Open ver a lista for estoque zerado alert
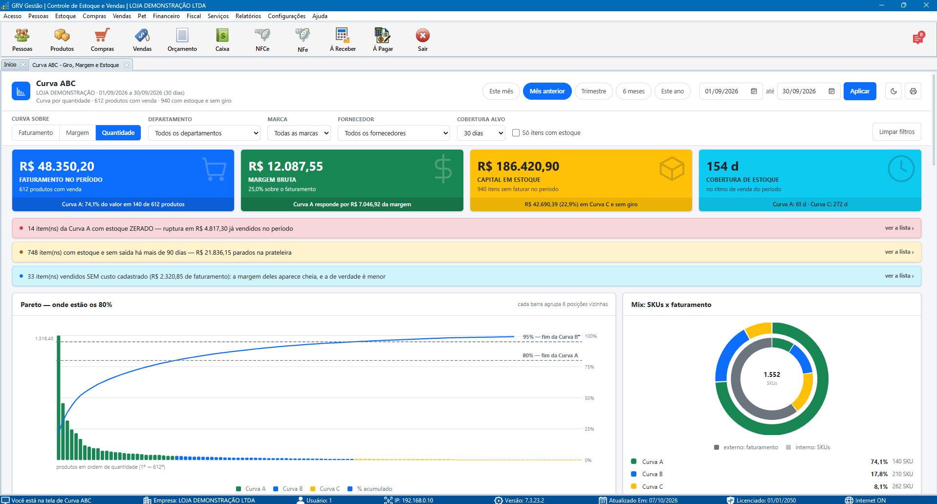This screenshot has height=504, width=937. [899, 228]
